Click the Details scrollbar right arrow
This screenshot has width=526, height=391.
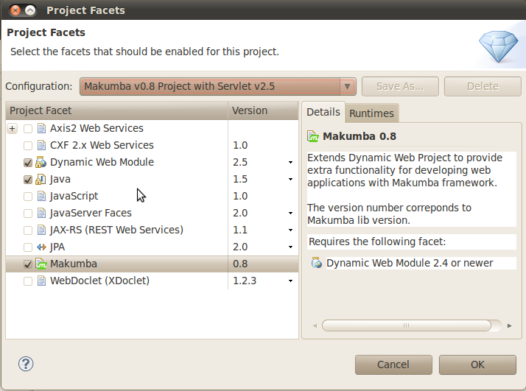pyautogui.click(x=510, y=325)
